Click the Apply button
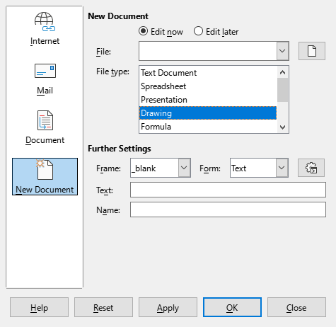The image size is (336, 327). 168,307
